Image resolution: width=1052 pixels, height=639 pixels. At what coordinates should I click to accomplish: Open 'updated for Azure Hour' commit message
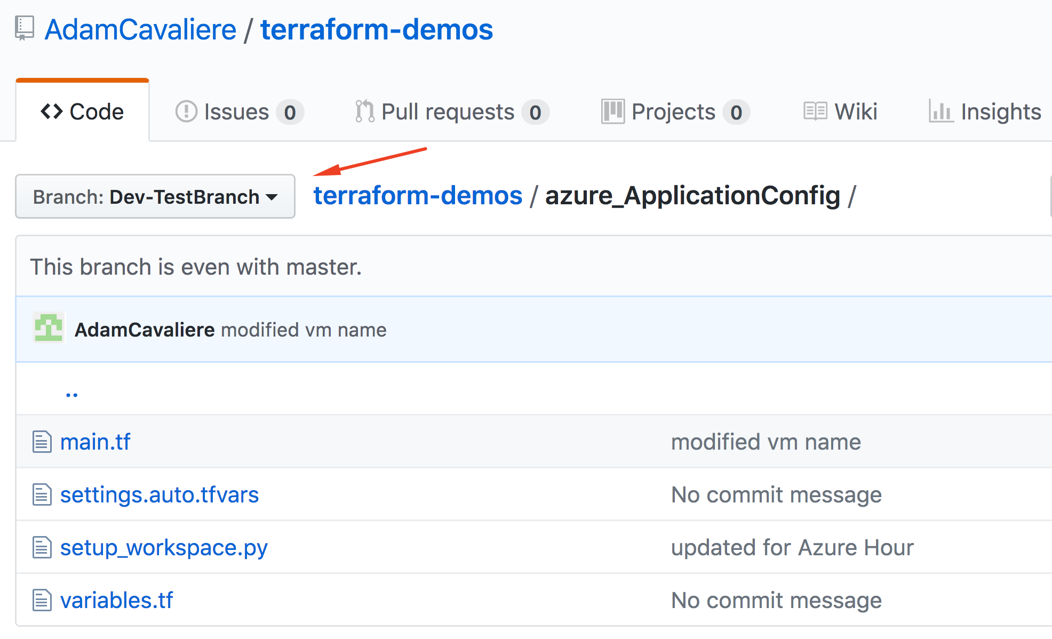(x=792, y=548)
